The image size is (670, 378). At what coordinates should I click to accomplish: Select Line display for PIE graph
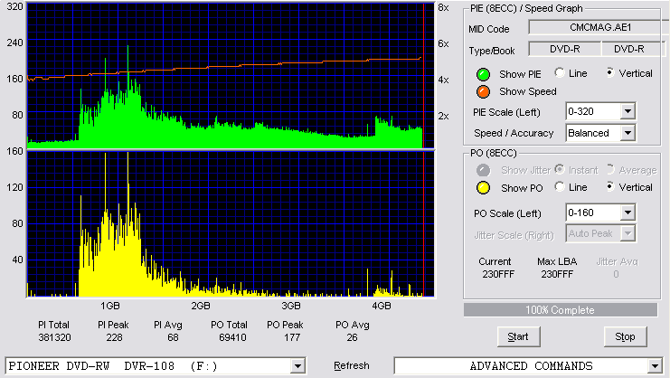[560, 73]
